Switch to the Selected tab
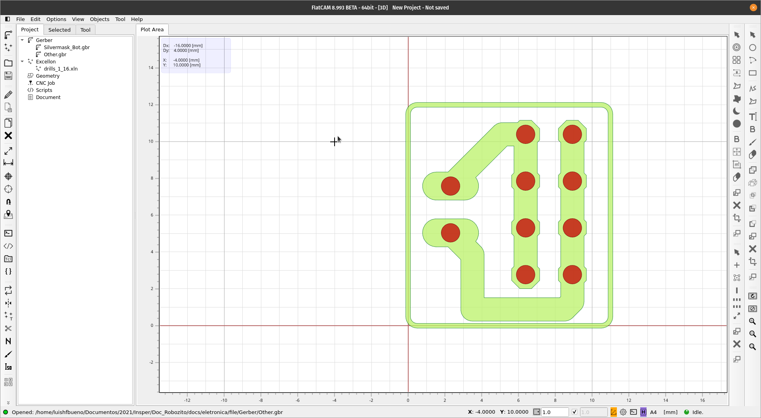The image size is (761, 418). 59,30
